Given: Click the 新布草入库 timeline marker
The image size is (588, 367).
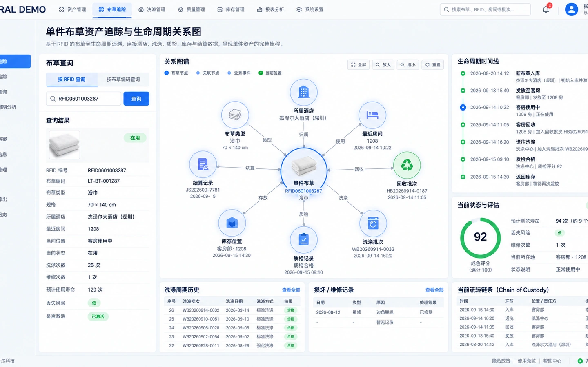Looking at the screenshot, I should point(463,73).
